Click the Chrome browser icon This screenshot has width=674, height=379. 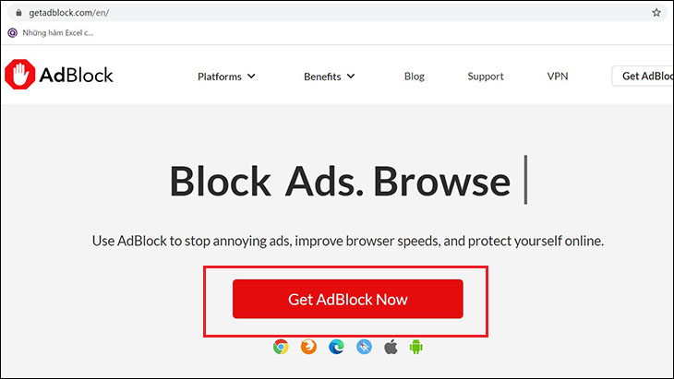(281, 347)
